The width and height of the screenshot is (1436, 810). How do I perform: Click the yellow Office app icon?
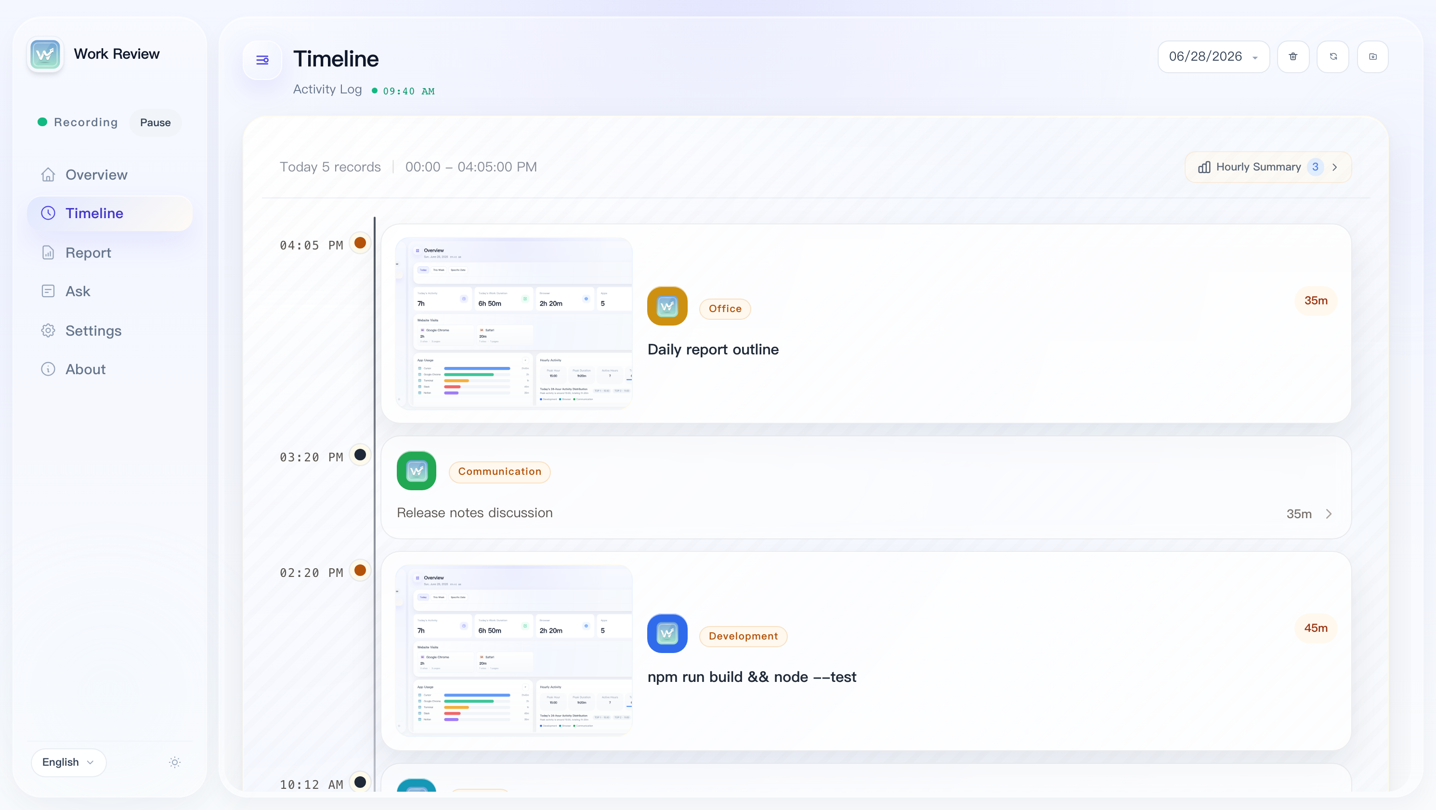pyautogui.click(x=666, y=306)
